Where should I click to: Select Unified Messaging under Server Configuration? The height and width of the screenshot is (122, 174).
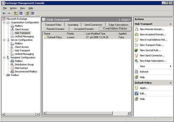24,54
